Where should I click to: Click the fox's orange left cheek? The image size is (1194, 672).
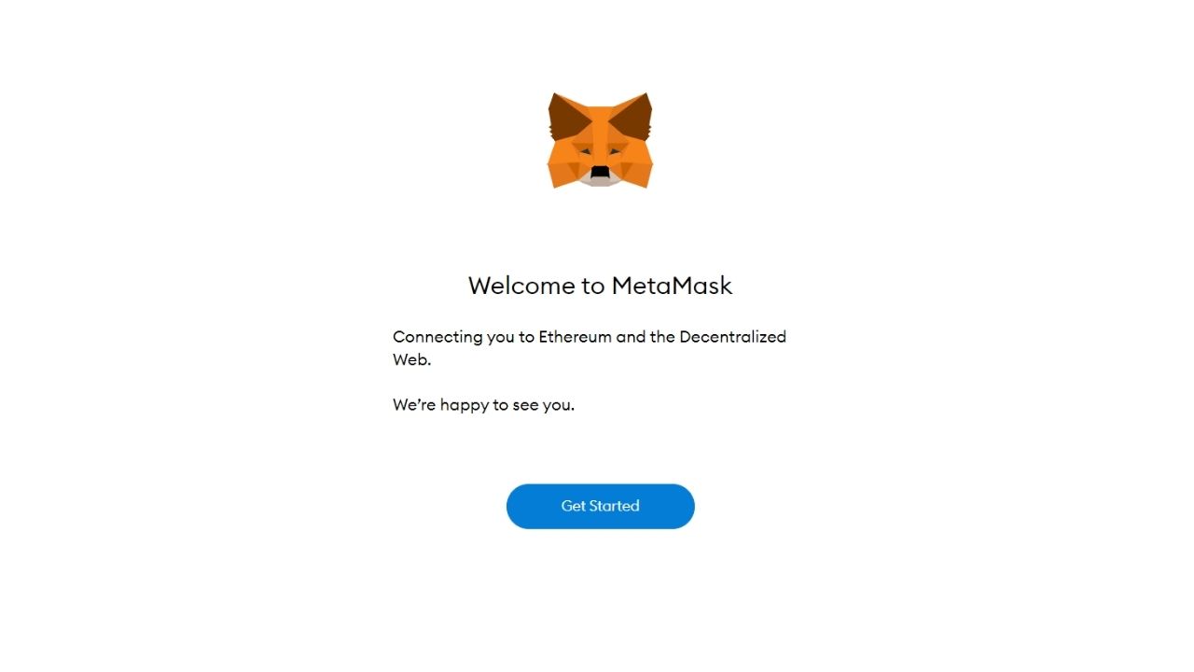(x=565, y=168)
